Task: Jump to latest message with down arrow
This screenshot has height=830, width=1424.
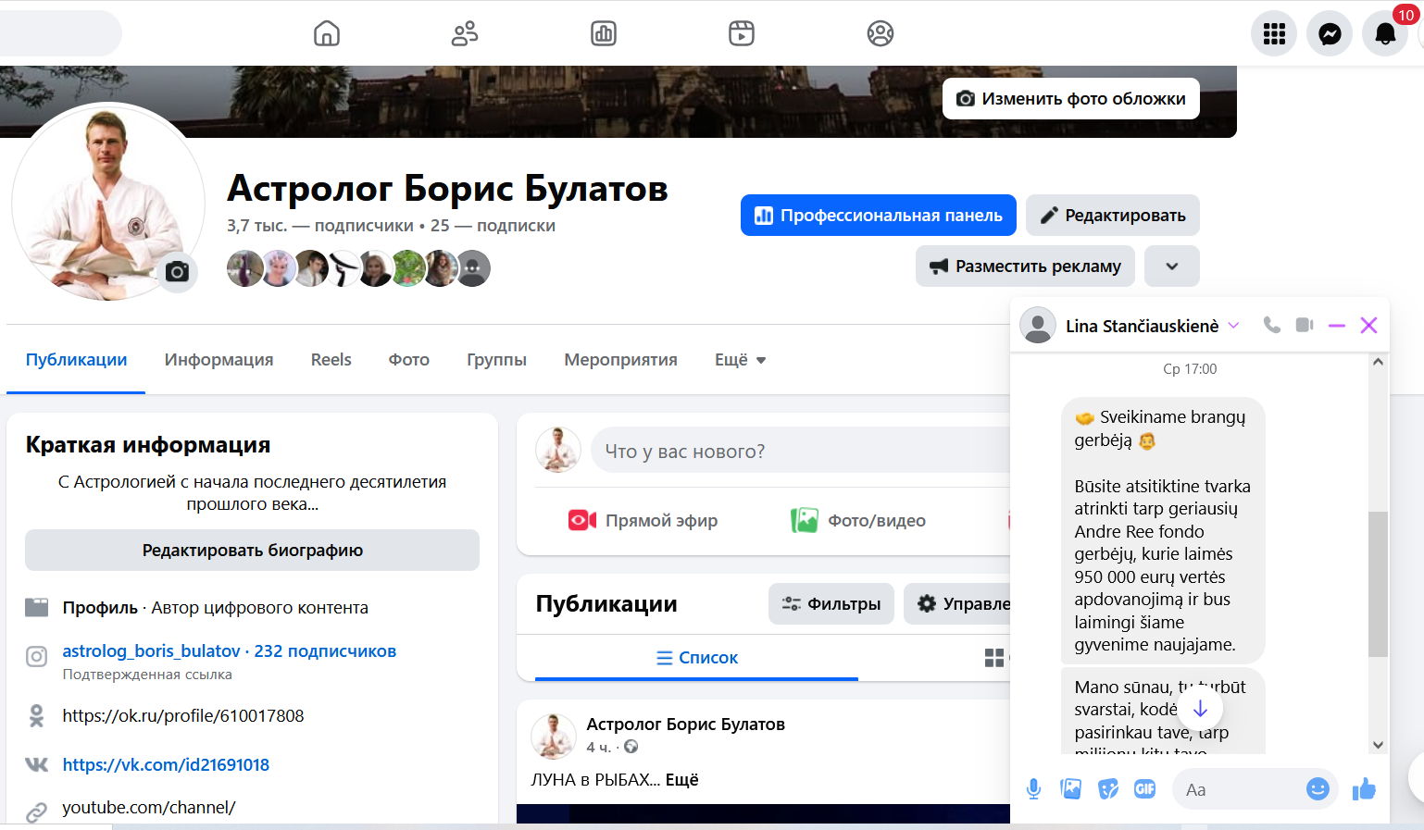Action: click(1200, 709)
